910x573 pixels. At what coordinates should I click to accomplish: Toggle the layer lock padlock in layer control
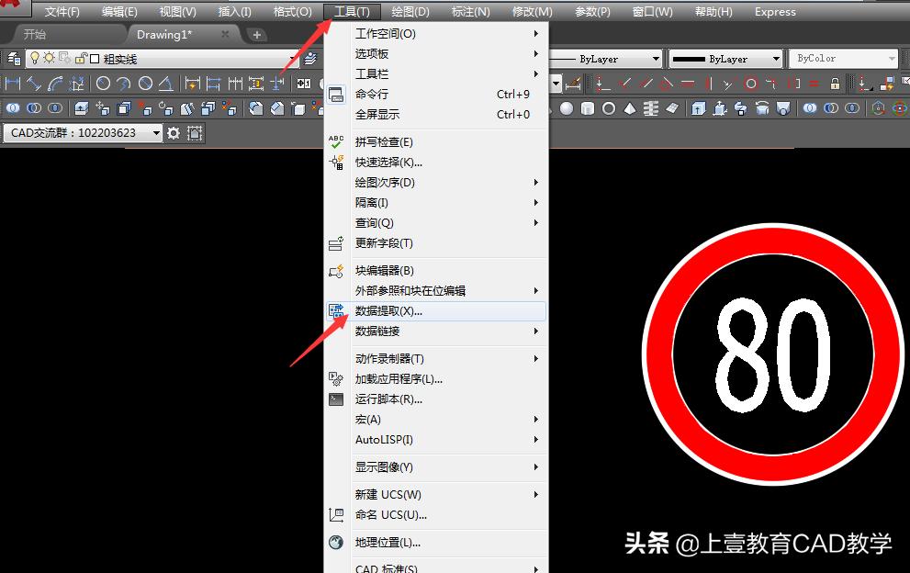[x=80, y=59]
